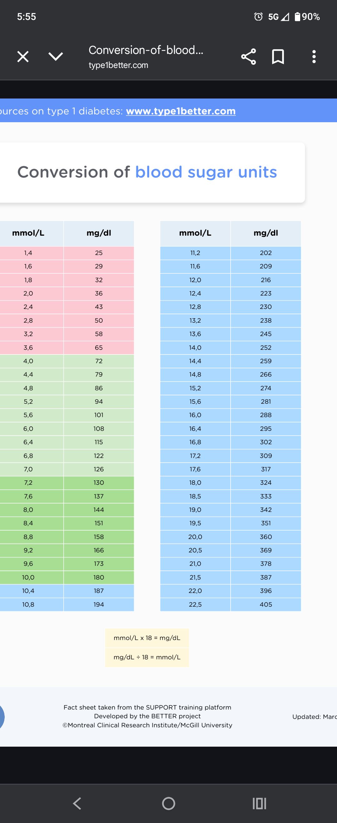
Task: Open recent apps from navigation bar
Action: point(259,803)
